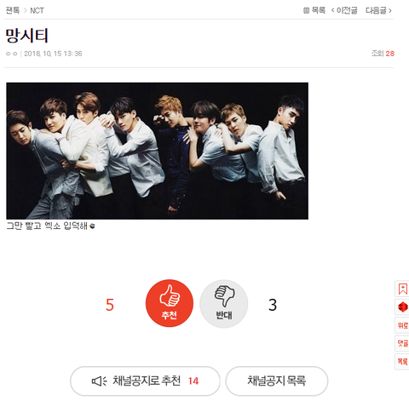Go to next post with 다음글
409x412 pixels.
click(378, 10)
